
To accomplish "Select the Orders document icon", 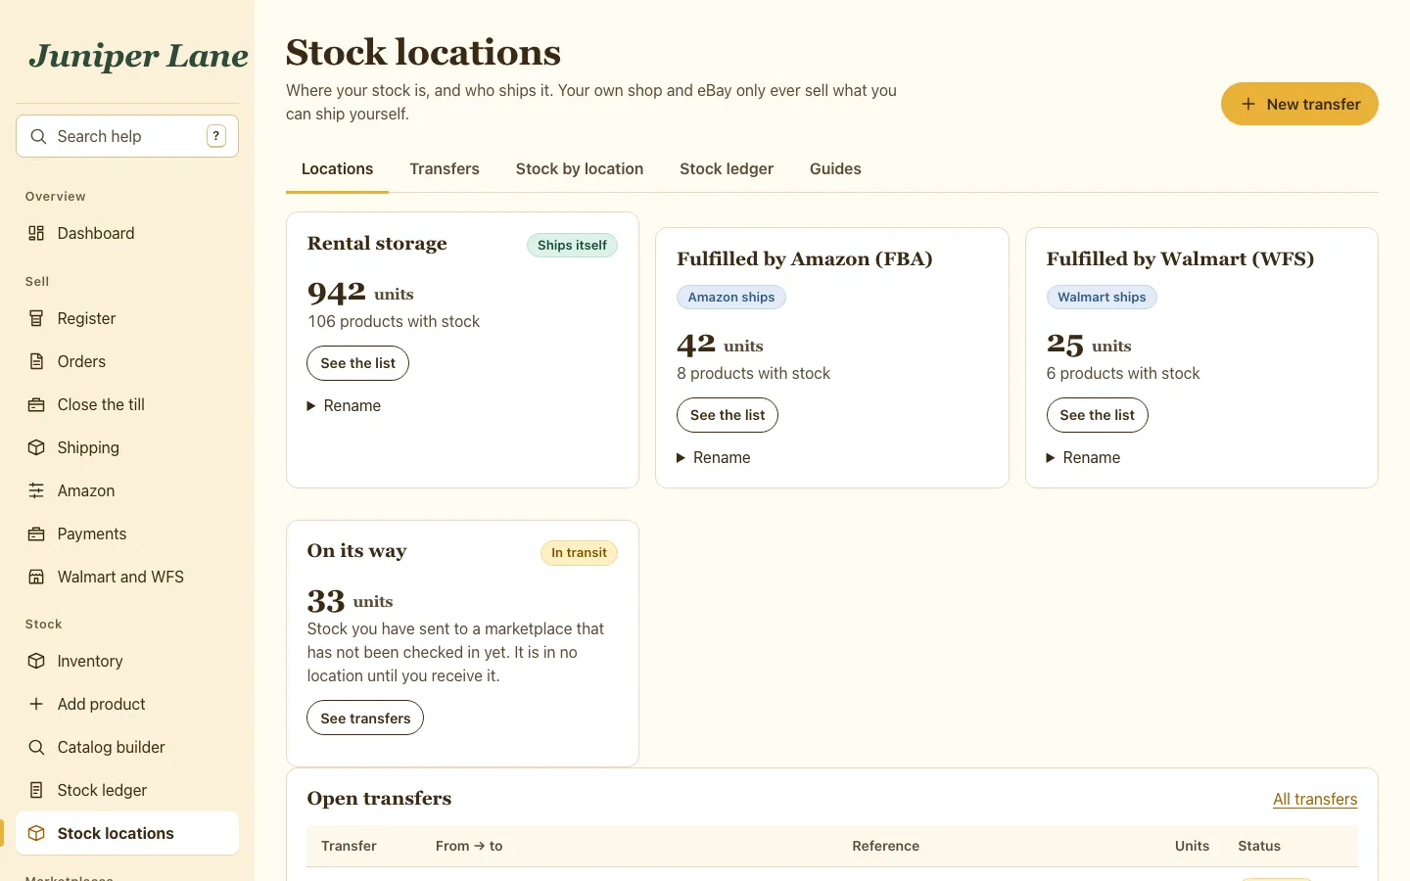I will (x=36, y=361).
